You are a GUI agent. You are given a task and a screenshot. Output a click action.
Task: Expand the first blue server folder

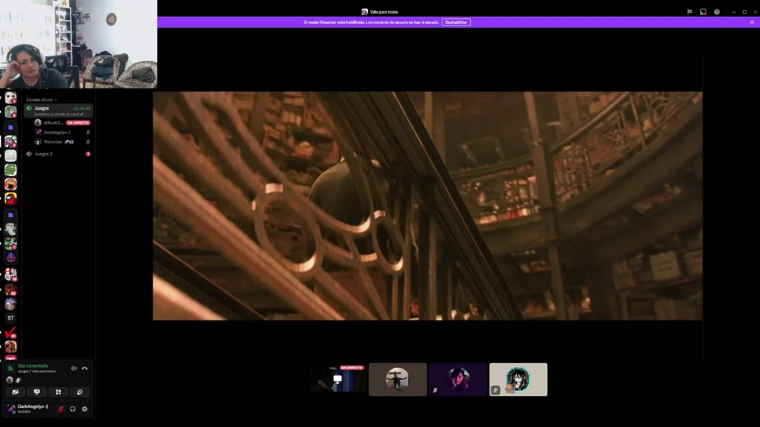(x=11, y=127)
